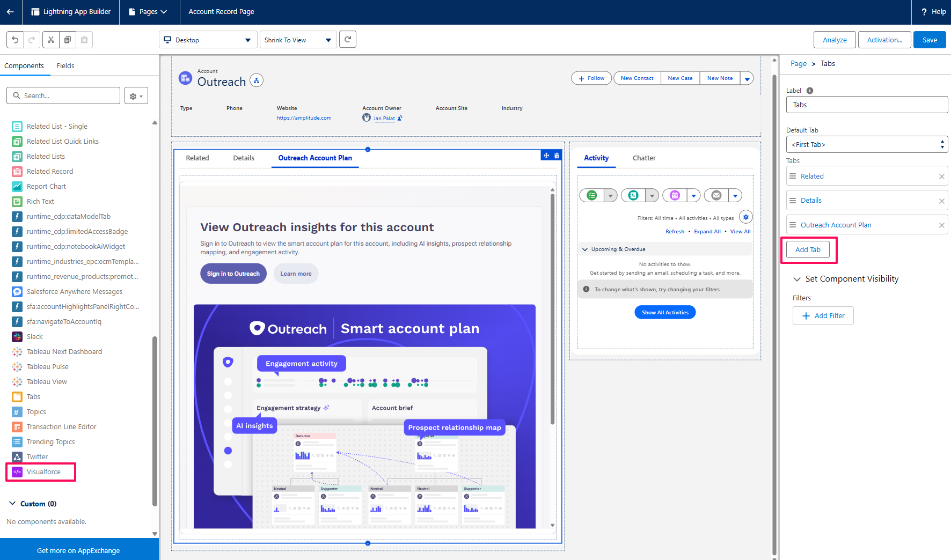Open the activity filter settings gear
The width and height of the screenshot is (951, 560).
point(746,217)
